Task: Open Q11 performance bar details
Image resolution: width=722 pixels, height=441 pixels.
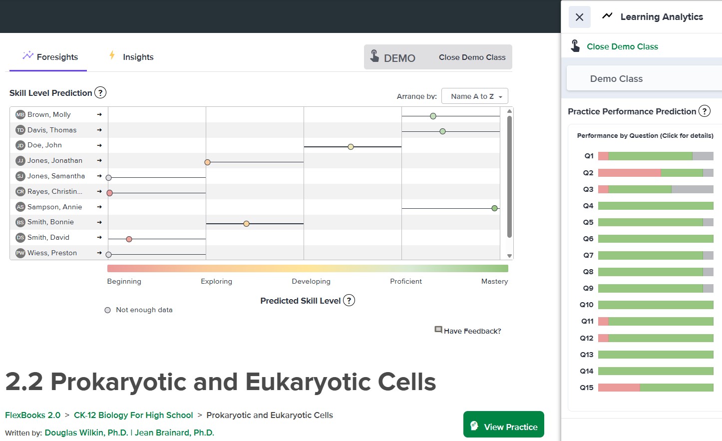Action: coord(656,321)
